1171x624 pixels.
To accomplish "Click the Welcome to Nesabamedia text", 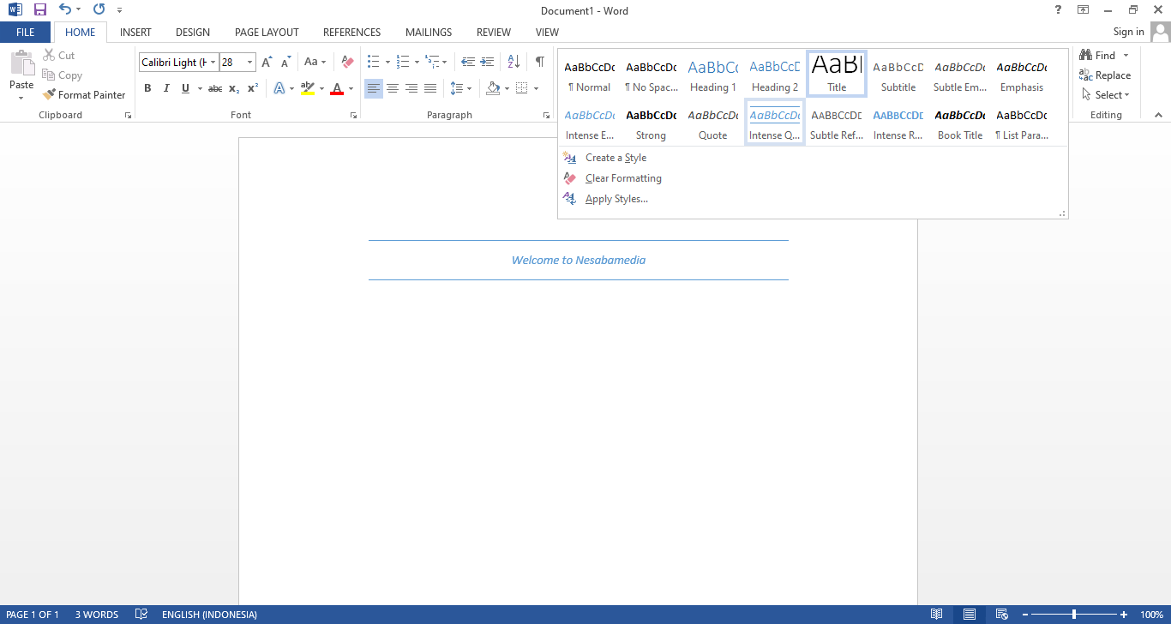I will (x=579, y=261).
